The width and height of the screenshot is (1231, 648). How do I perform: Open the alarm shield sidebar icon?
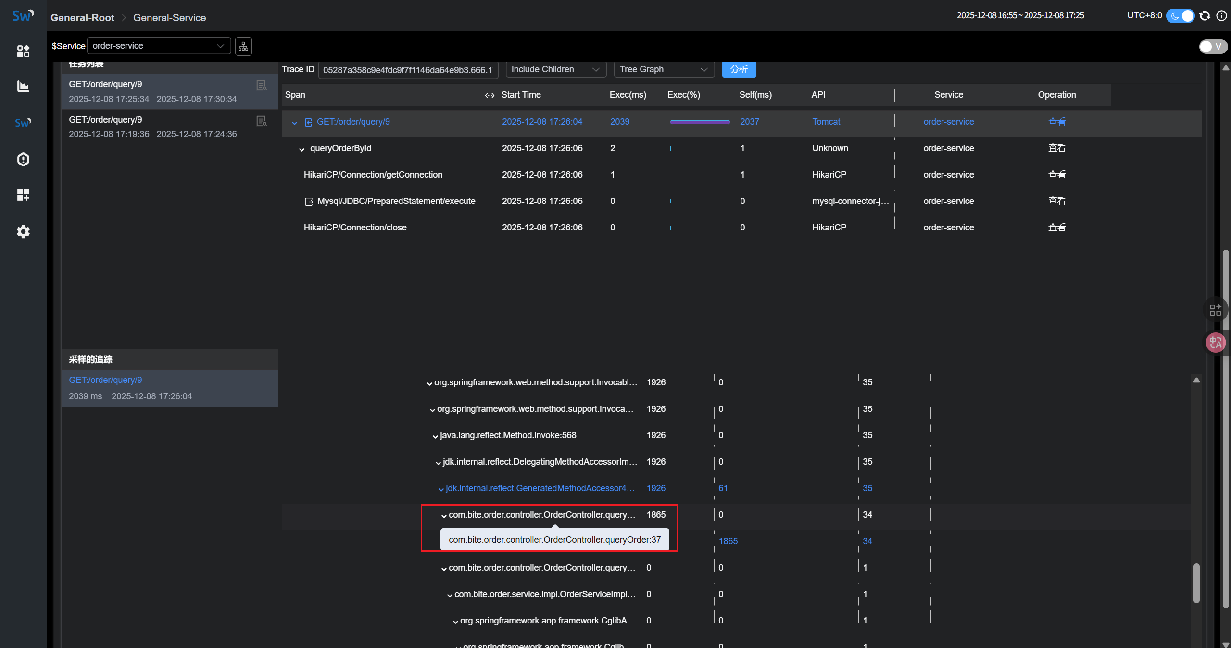point(23,159)
